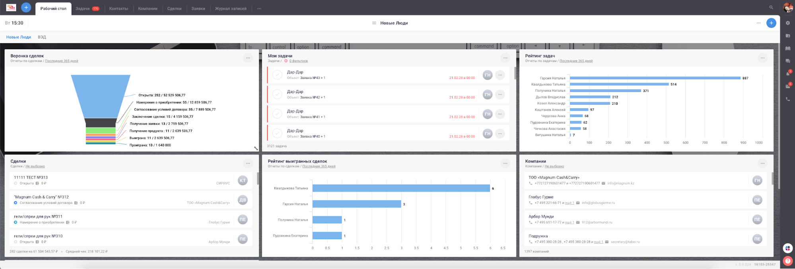Screen dimensions: 795x269
Task: Click the red help question icon
Action: [x=787, y=261]
